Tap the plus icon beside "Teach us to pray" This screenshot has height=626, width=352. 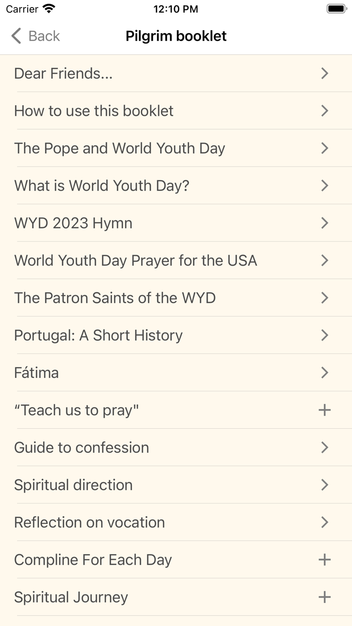pos(324,410)
